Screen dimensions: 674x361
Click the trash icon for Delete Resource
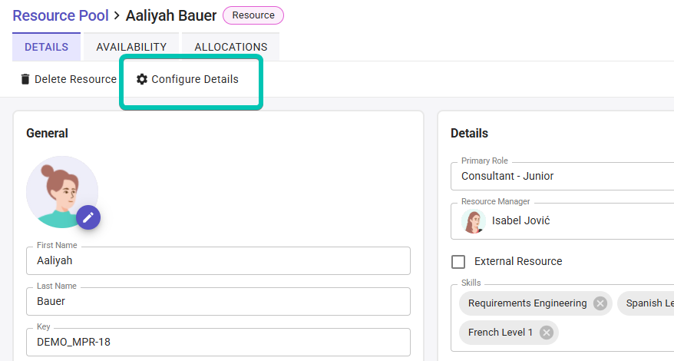tap(25, 79)
